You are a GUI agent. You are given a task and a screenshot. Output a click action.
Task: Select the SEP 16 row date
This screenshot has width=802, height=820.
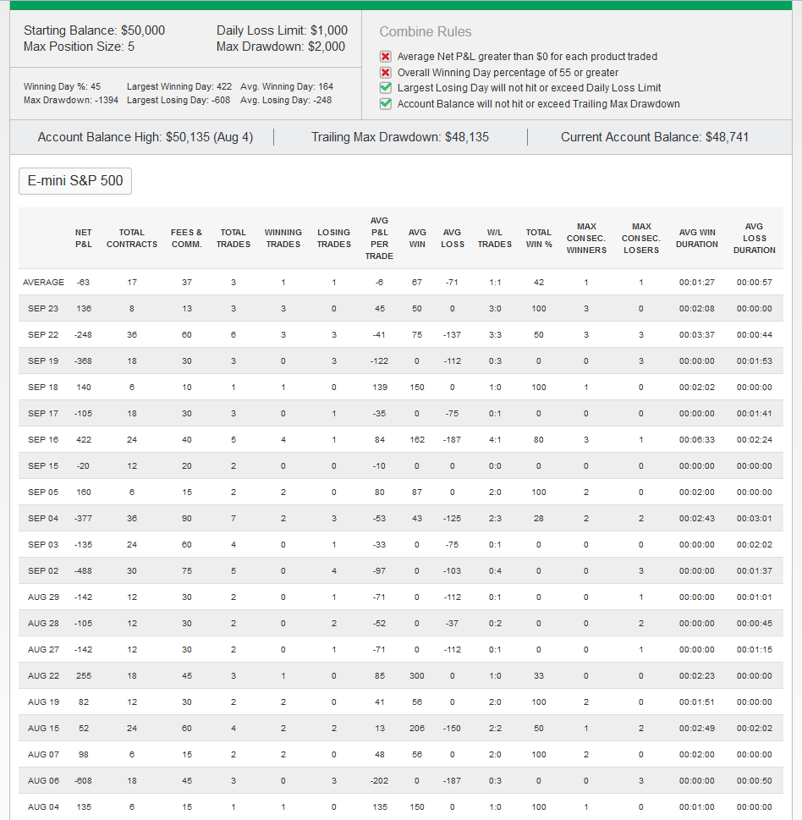[43, 439]
